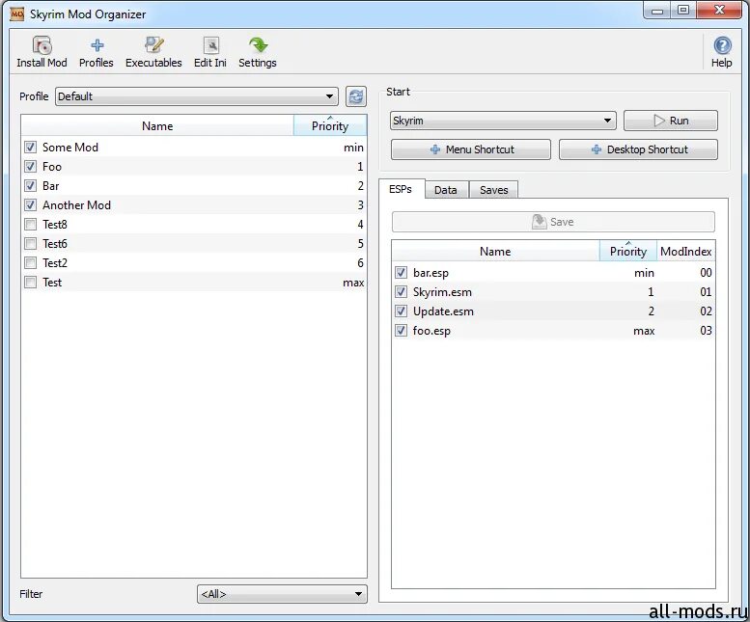Switch to the ESPs tab
The width and height of the screenshot is (750, 622).
pyautogui.click(x=401, y=189)
